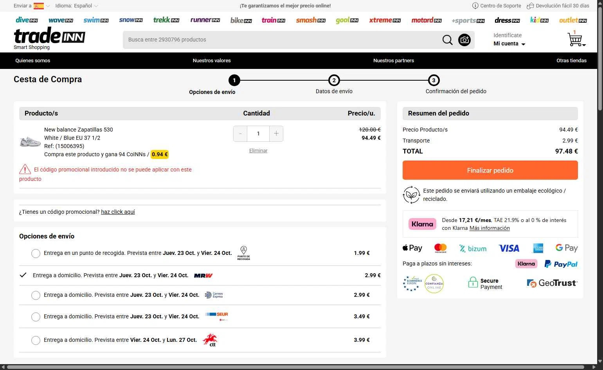Viewport: 603px width, 370px height.
Task: Open the Nuestros valores menu
Action: [x=212, y=61]
